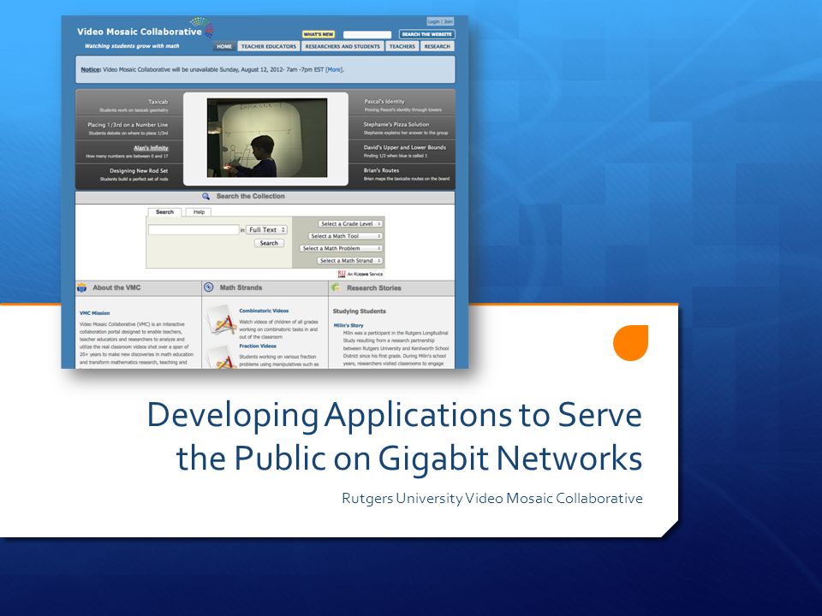
Task: Open the Milin's Story link
Action: 348,325
